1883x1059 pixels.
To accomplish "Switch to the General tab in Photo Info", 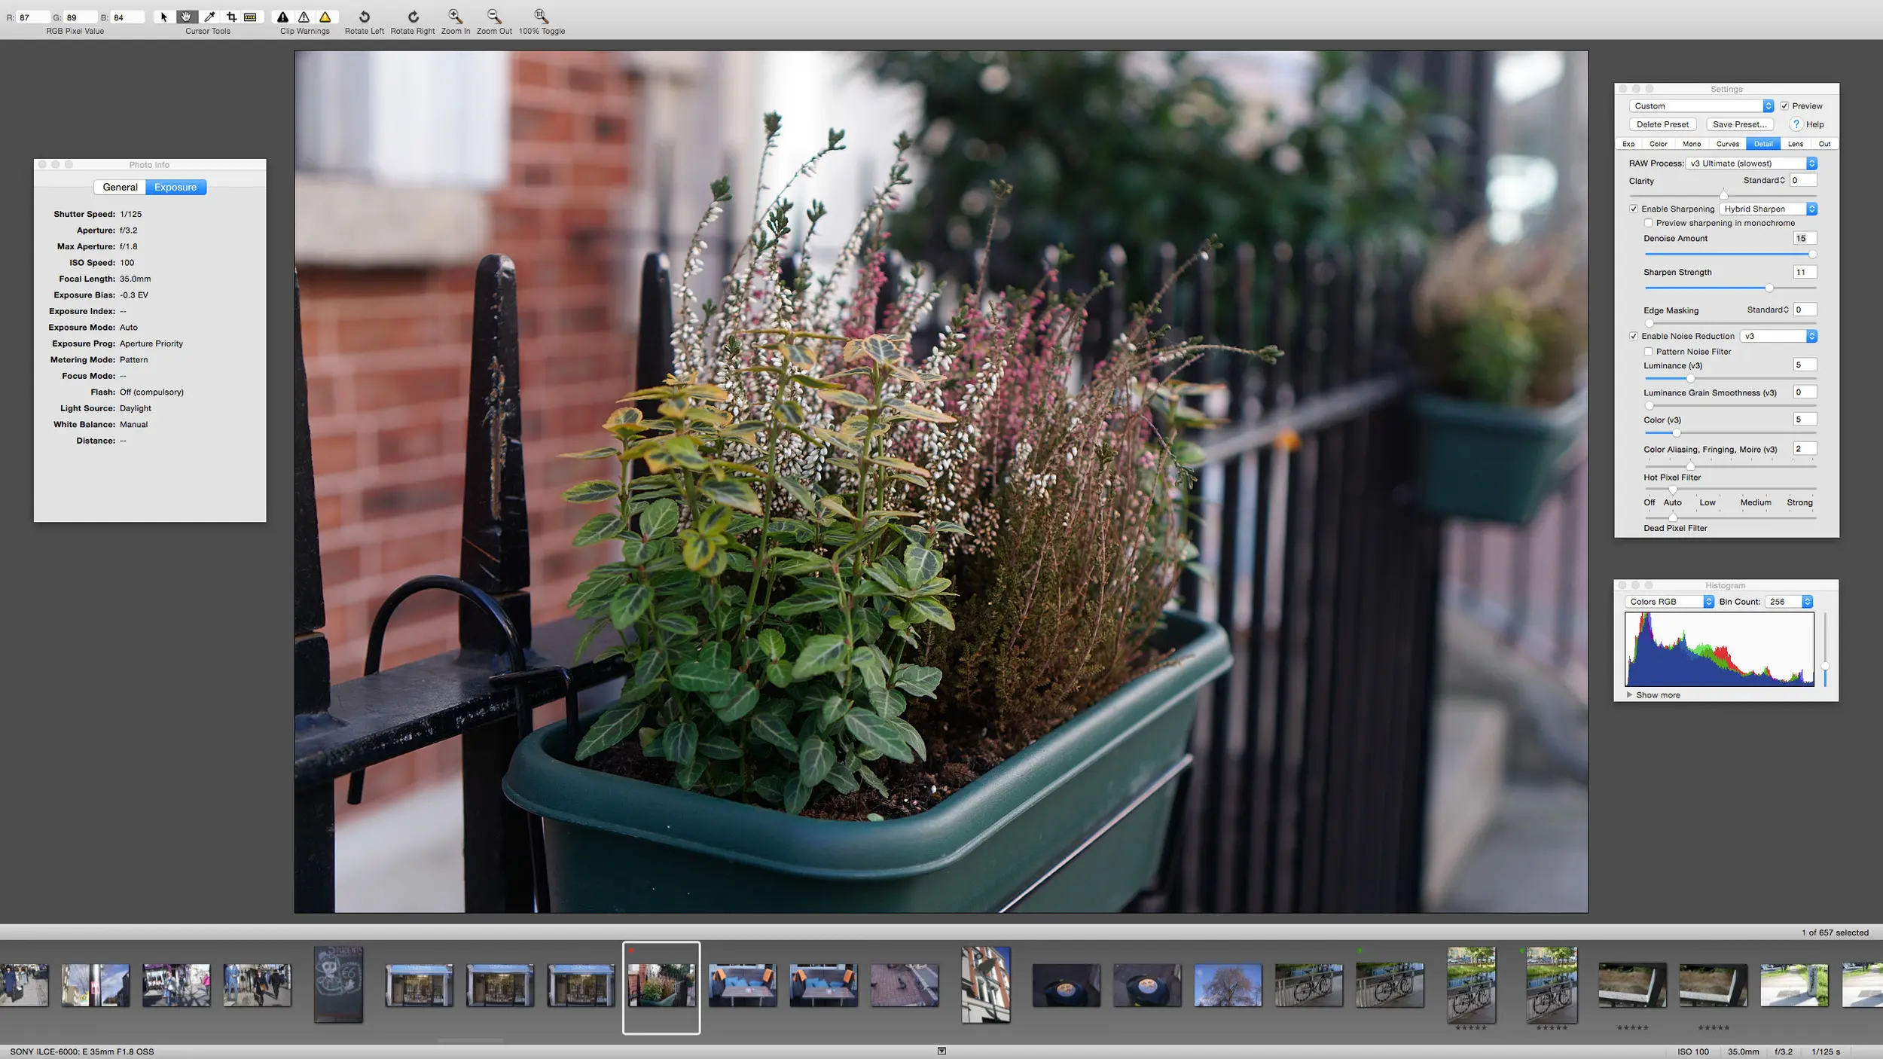I will [x=121, y=186].
